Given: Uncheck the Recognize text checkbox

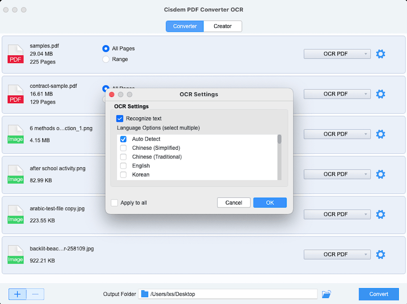Looking at the screenshot, I should pos(120,119).
